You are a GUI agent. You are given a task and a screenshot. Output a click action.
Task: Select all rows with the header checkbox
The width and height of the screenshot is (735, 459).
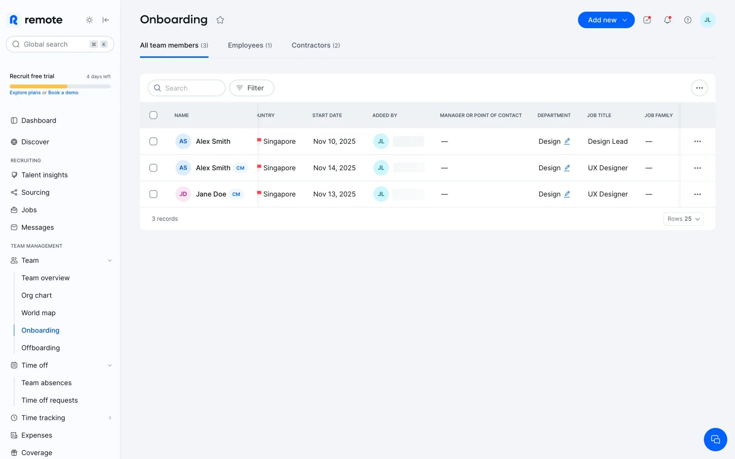click(153, 115)
